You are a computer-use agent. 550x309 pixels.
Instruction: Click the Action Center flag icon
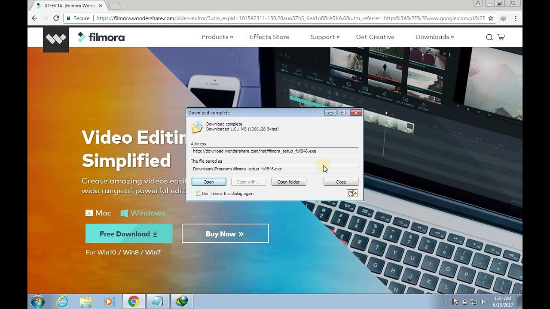point(455,302)
